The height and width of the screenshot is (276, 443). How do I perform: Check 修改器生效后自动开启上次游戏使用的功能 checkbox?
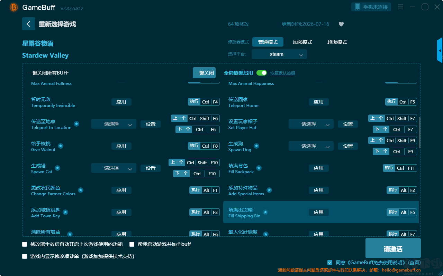25,244
